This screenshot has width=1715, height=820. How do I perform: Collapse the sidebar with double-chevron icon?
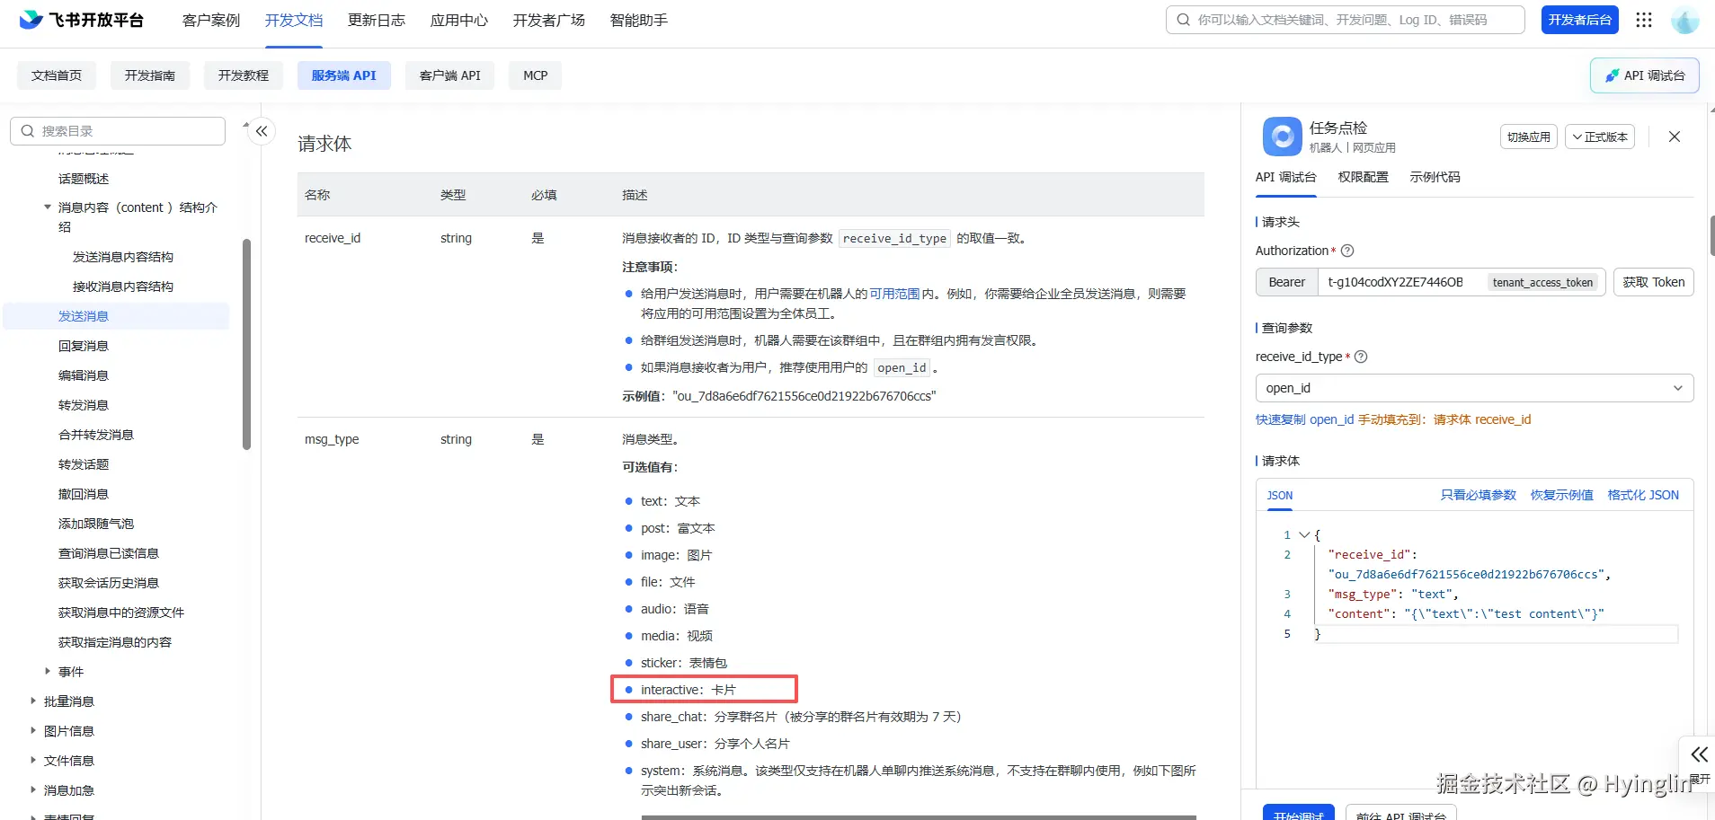click(x=262, y=131)
